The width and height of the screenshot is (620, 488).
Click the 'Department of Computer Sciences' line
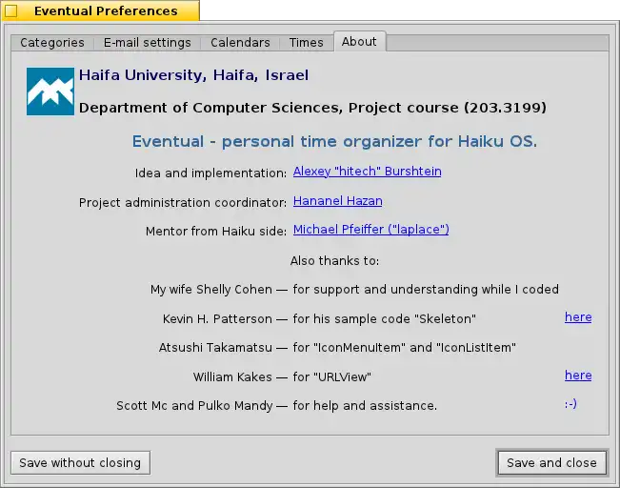pos(312,108)
